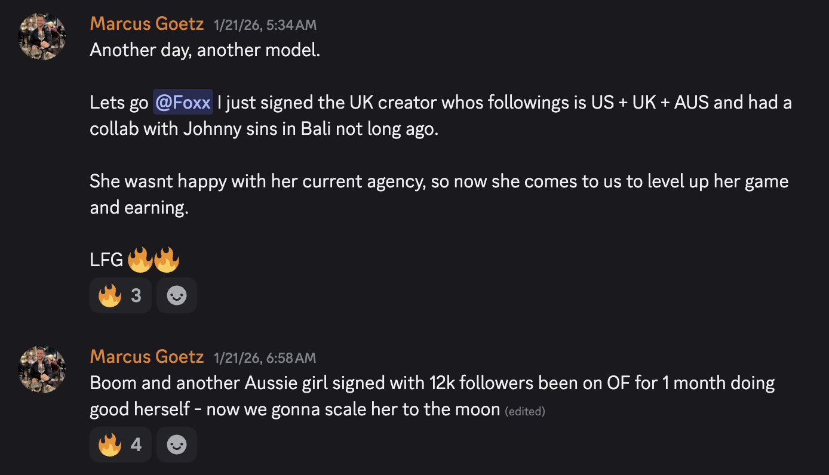This screenshot has width=829, height=475.
Task: Click the "Another day, another model." text
Action: coord(205,50)
